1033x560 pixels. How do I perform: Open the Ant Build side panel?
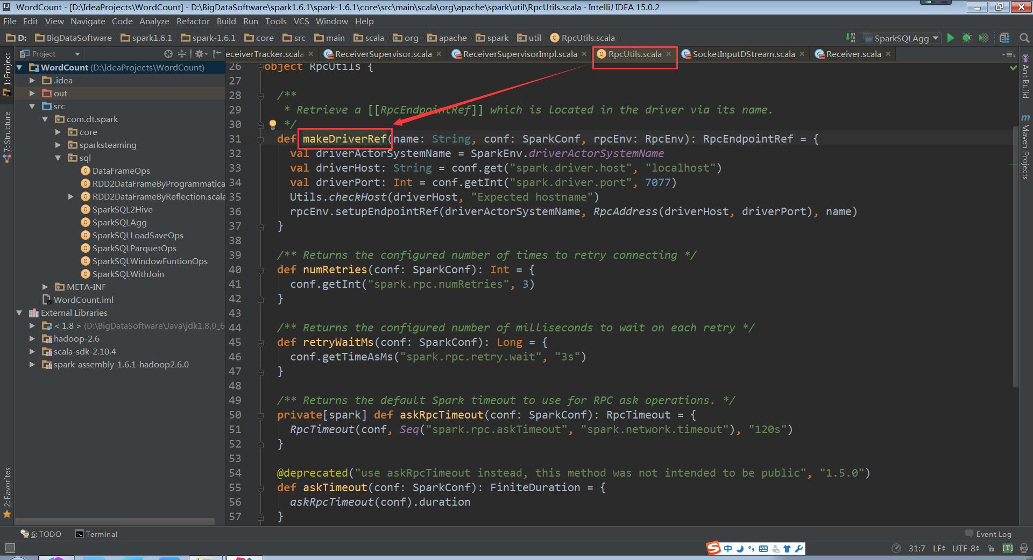click(x=1025, y=76)
